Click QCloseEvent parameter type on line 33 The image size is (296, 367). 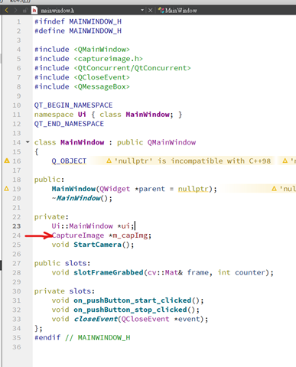145,319
